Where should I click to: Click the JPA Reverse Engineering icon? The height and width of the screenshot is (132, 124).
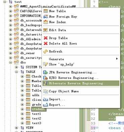click(45, 72)
